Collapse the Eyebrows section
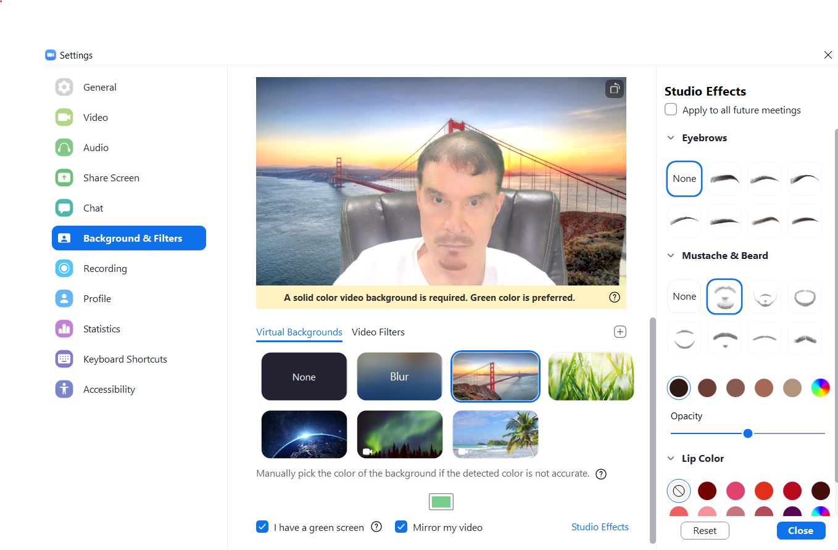838x550 pixels. [x=671, y=138]
